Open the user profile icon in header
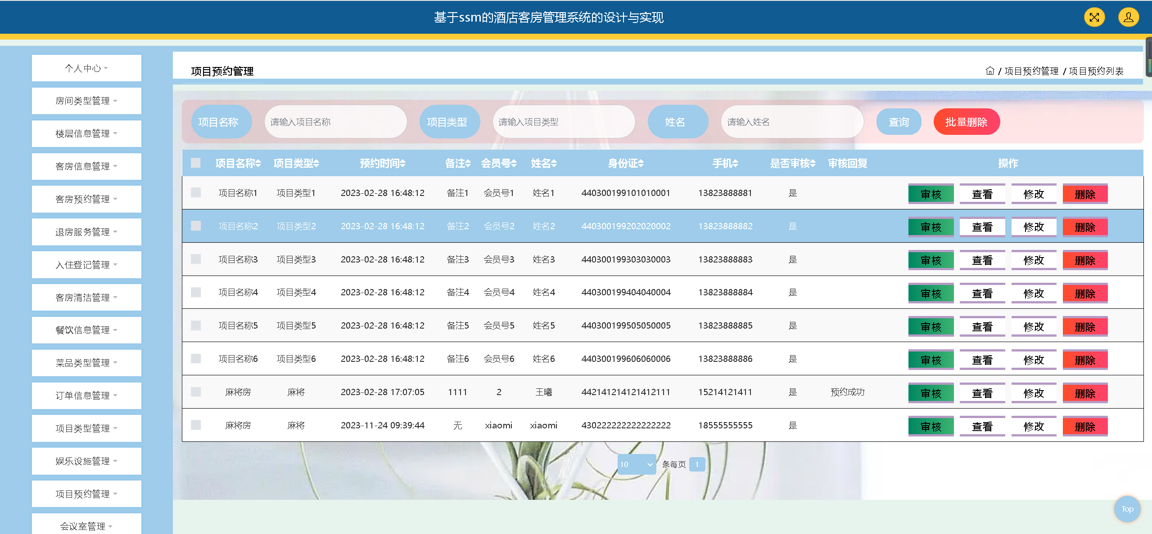This screenshot has width=1152, height=534. 1128,18
